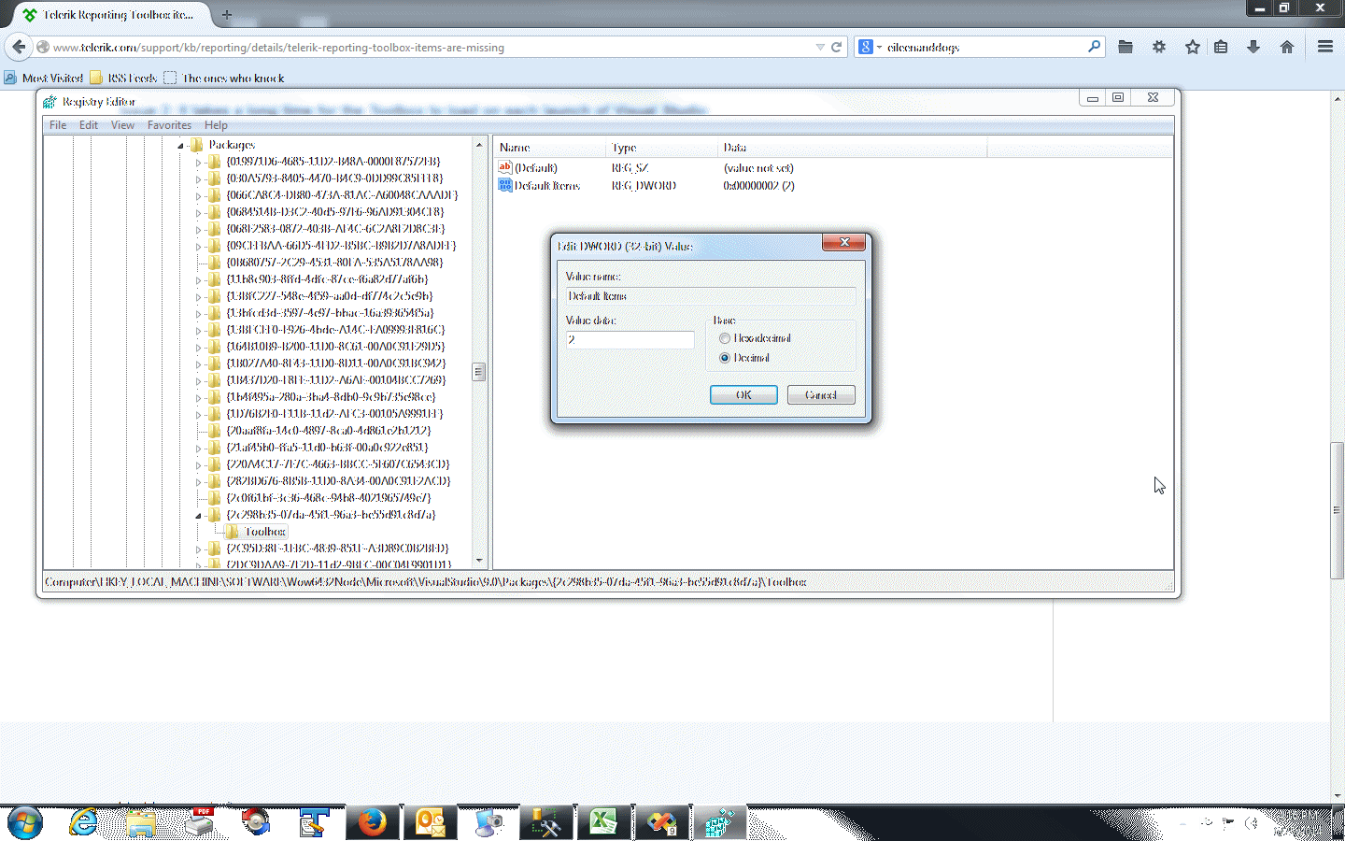The width and height of the screenshot is (1345, 841).
Task: Expand the {164B10B9 package key
Action: [198, 348]
